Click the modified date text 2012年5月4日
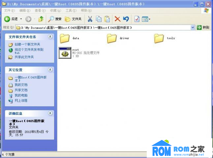This screenshot has height=158, width=213. pos(34,132)
